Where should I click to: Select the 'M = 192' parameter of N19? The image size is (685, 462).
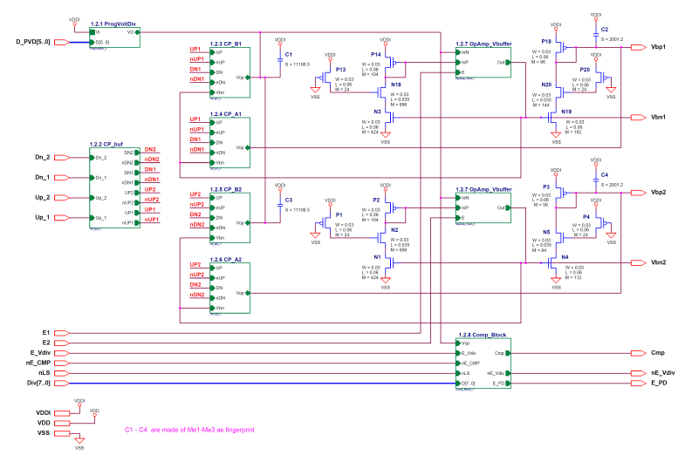click(x=573, y=132)
